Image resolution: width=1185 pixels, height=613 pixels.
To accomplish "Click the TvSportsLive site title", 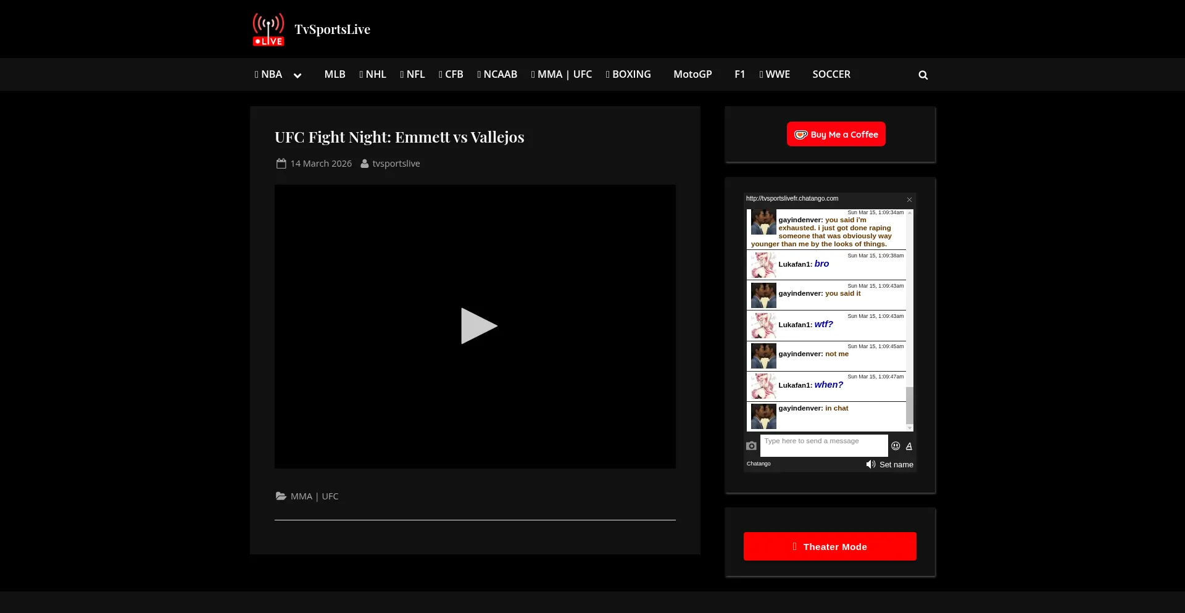I will 333,29.
